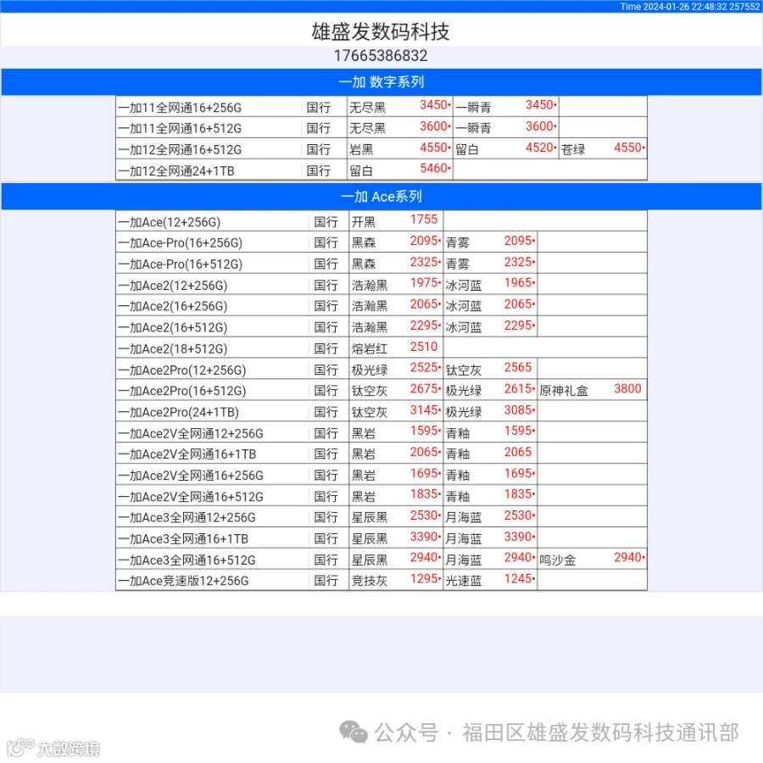Image resolution: width=763 pixels, height=763 pixels.
Task: Select row 一加Ace3全网通12+256G
Action: point(381,517)
